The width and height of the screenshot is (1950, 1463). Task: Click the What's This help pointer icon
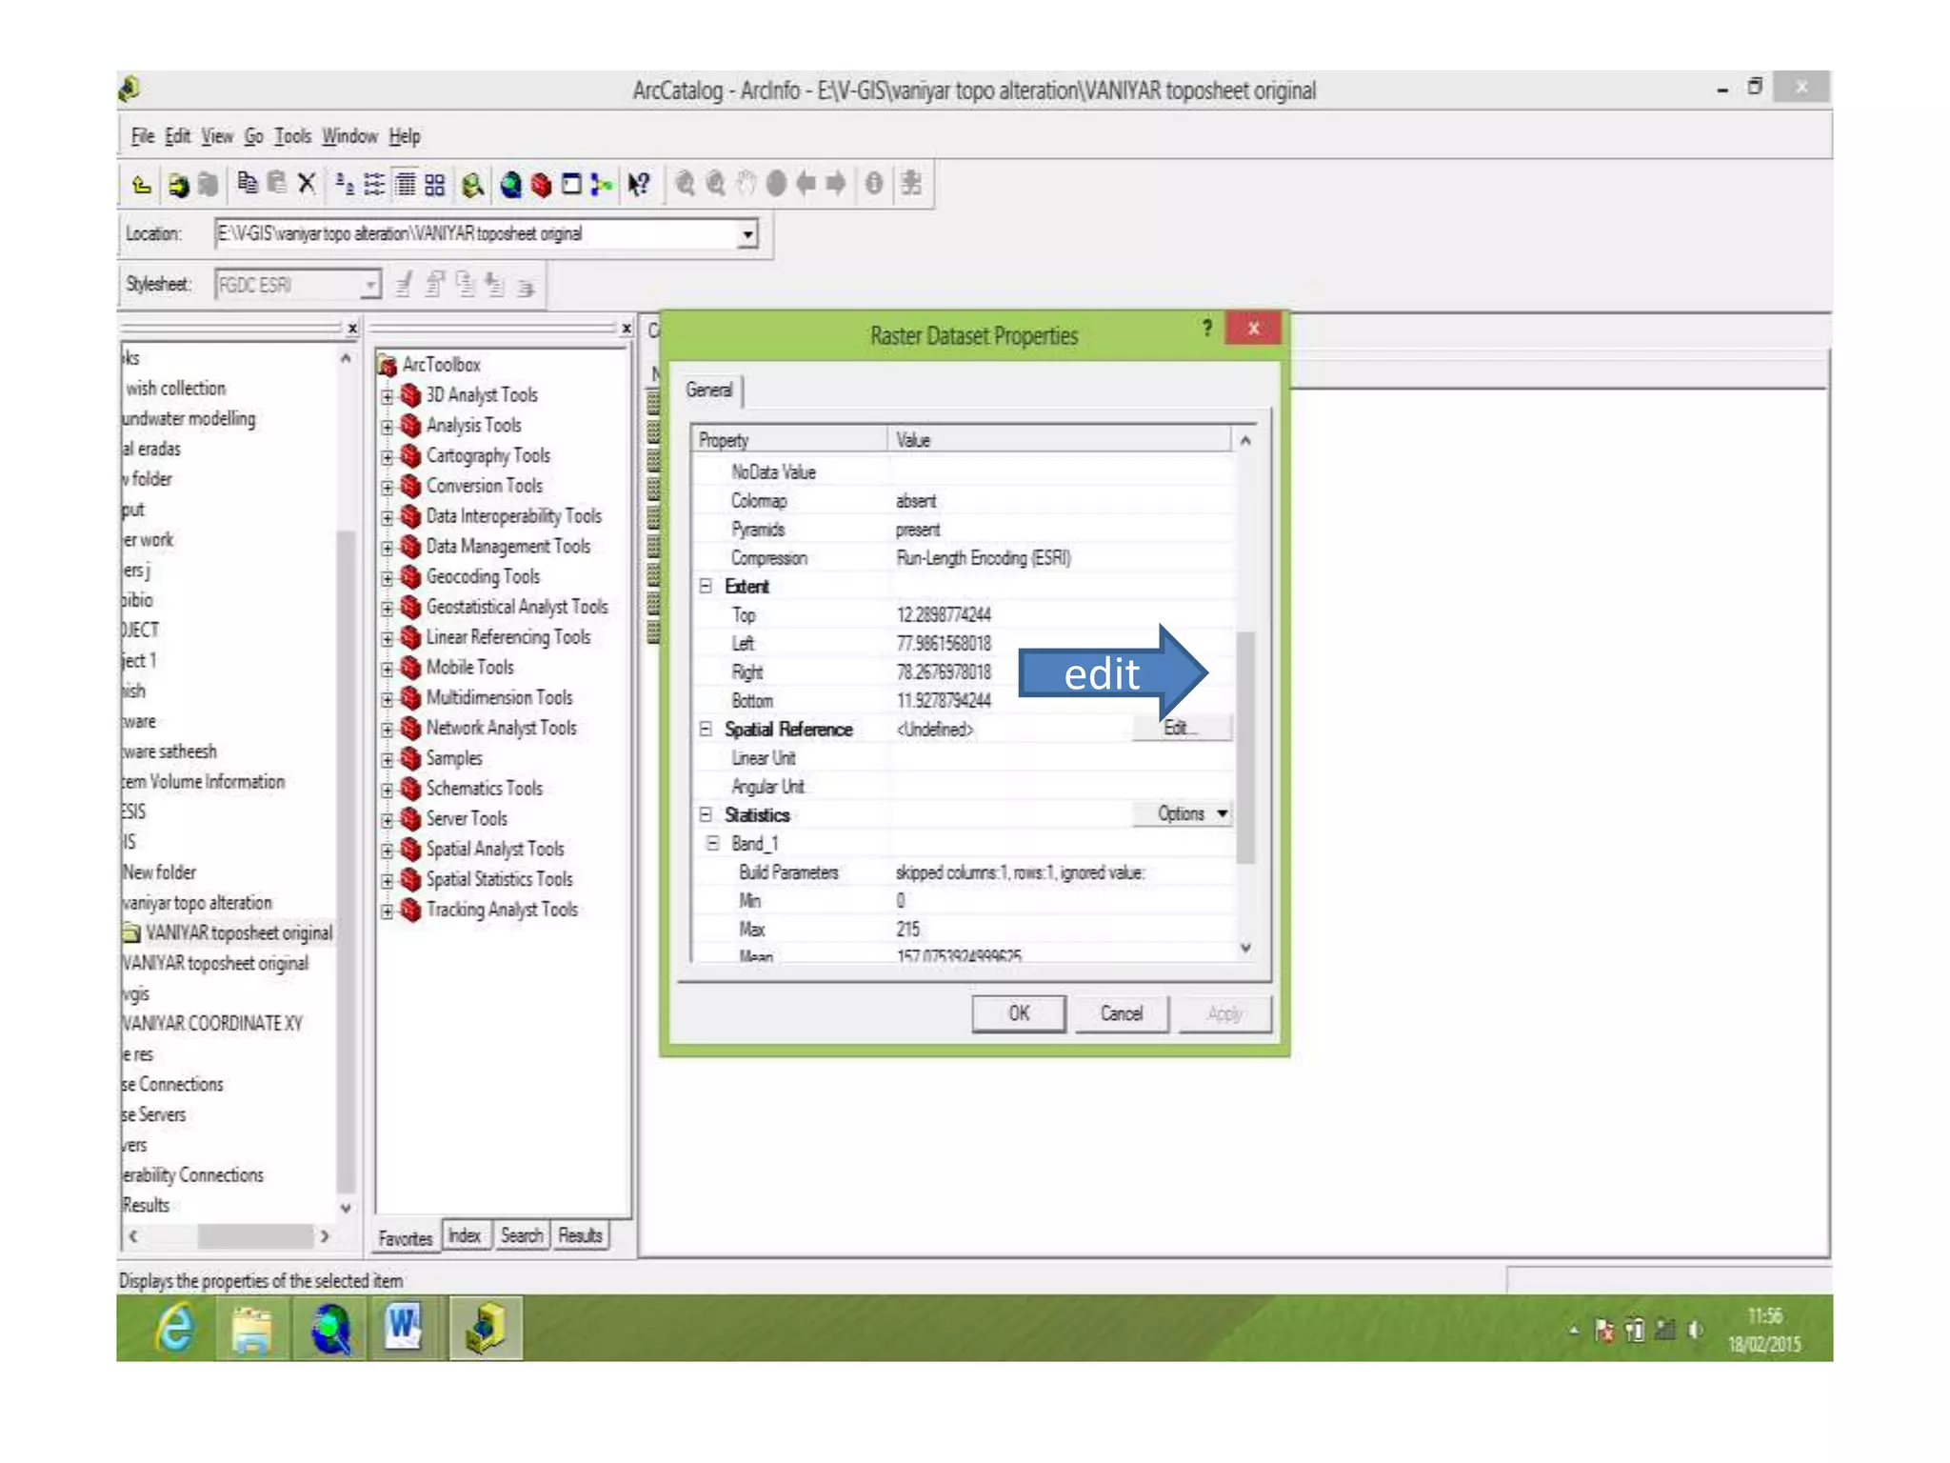638,184
